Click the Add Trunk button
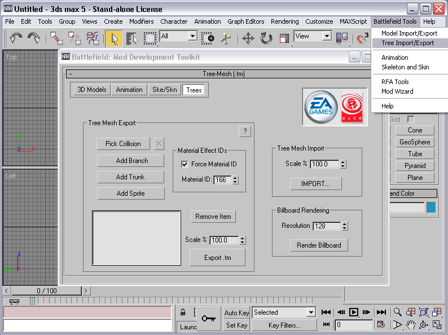Viewport: 448px width, 335px height. (x=130, y=177)
